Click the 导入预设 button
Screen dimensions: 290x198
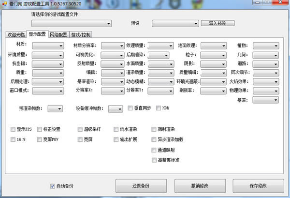click(217, 23)
